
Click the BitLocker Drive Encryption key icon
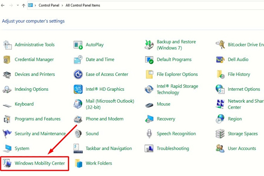tap(220, 45)
